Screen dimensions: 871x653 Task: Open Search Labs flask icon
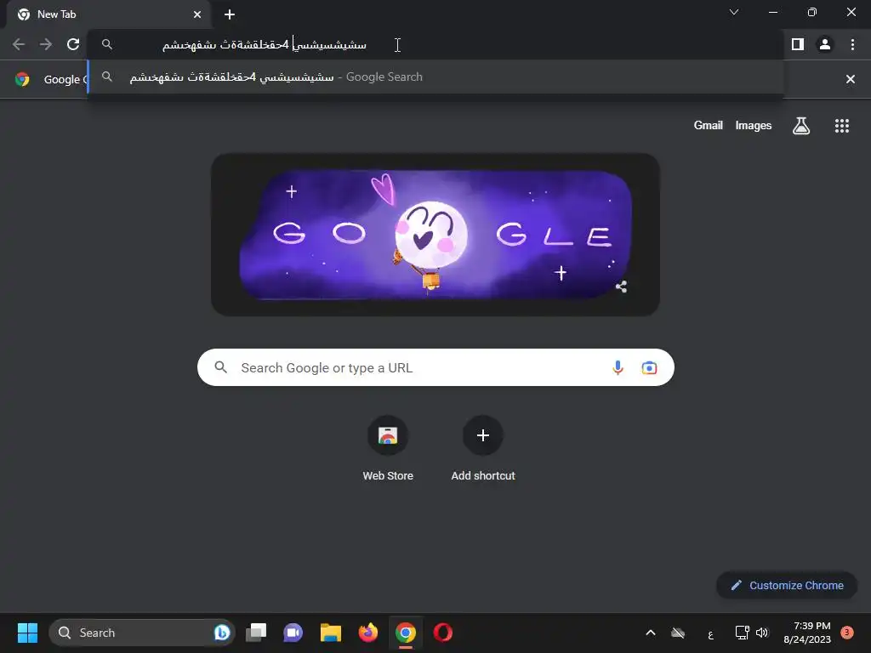tap(800, 126)
